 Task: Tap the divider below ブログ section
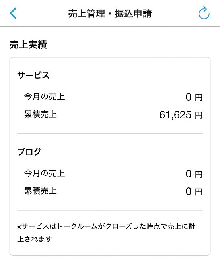click(110, 210)
